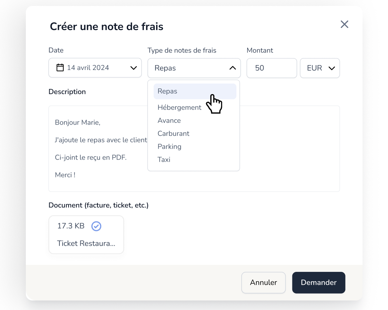Close the expense note dialog
Image resolution: width=388 pixels, height=310 pixels.
tap(344, 24)
